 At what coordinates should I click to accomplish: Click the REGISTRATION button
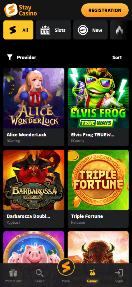click(105, 10)
